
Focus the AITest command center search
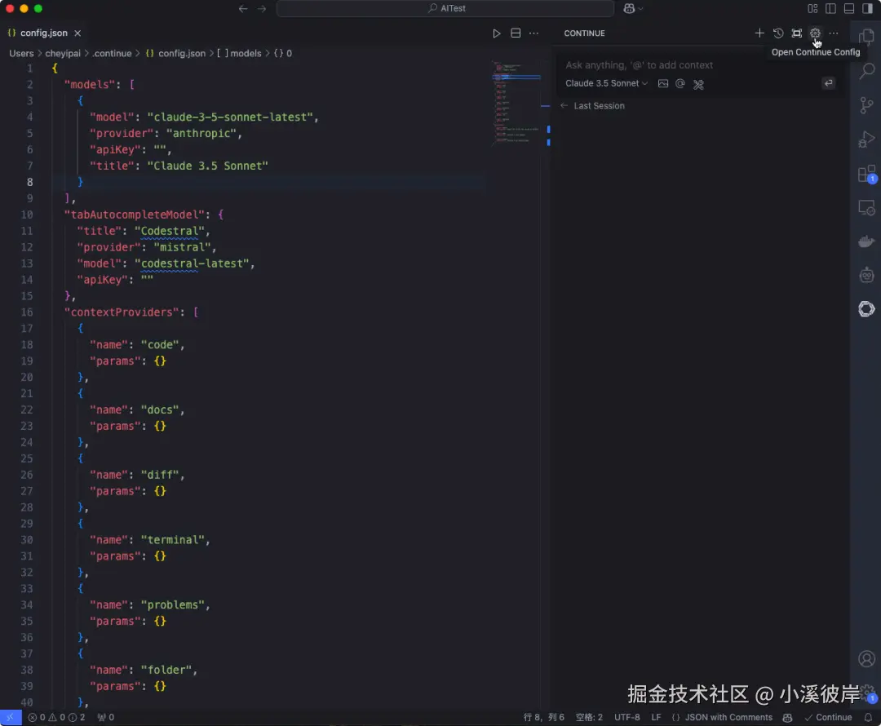(445, 8)
